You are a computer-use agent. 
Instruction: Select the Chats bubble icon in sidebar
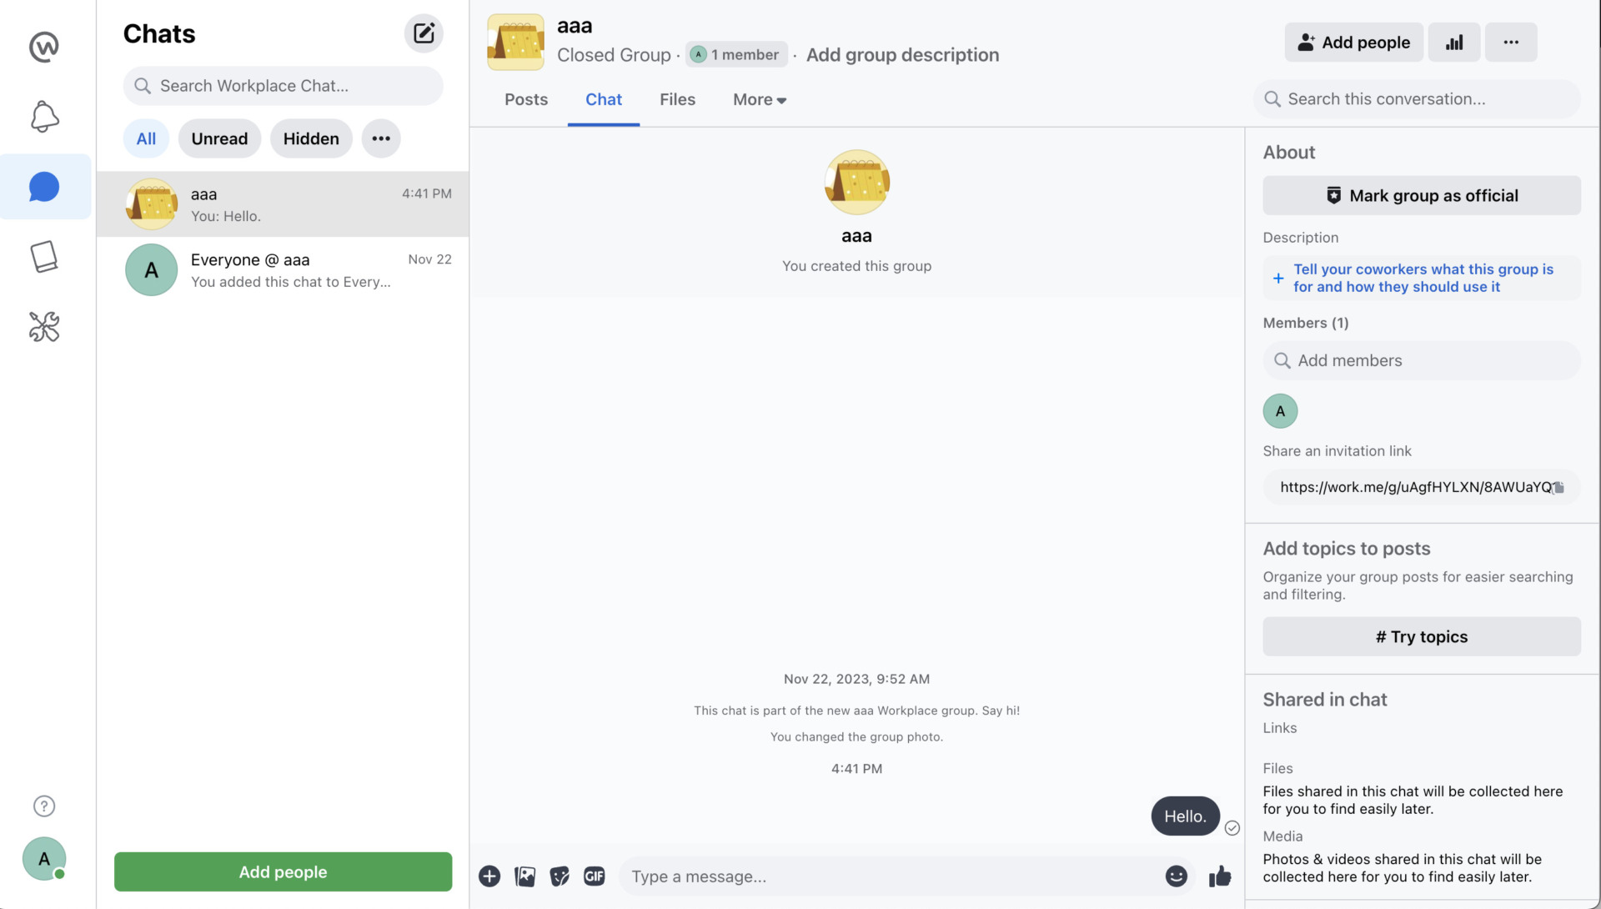(43, 186)
